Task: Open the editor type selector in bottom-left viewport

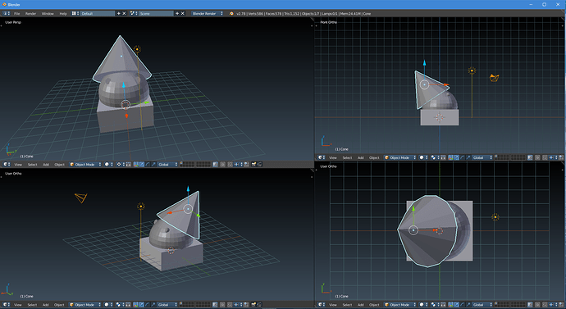Action: coord(7,305)
